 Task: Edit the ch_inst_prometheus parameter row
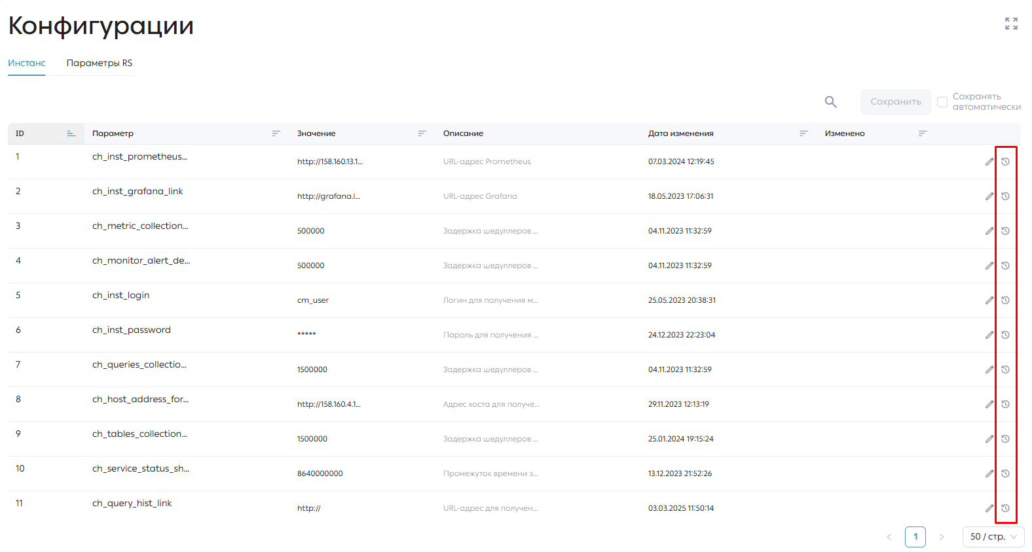click(989, 162)
